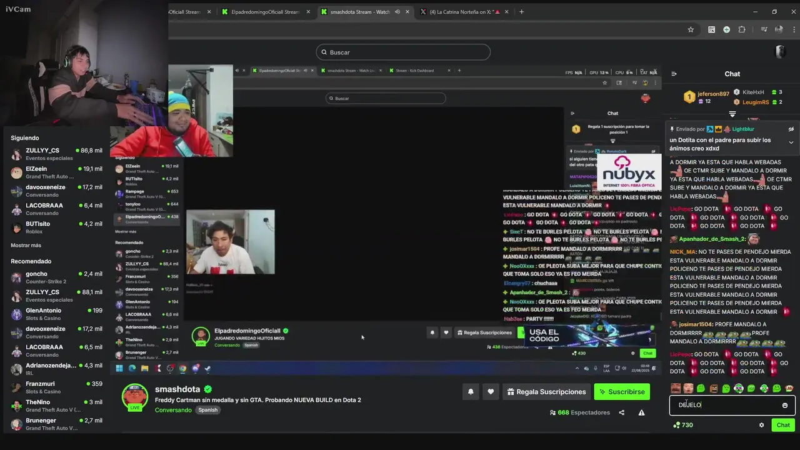This screenshot has height=450, width=800.
Task: Click the nubyx ad banner in stream
Action: coord(629,172)
